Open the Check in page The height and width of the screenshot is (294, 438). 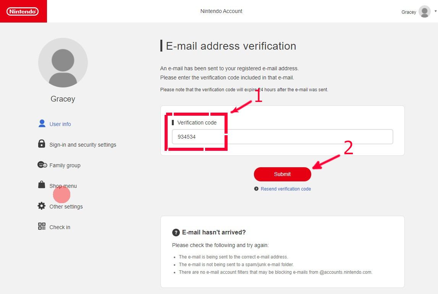point(60,227)
